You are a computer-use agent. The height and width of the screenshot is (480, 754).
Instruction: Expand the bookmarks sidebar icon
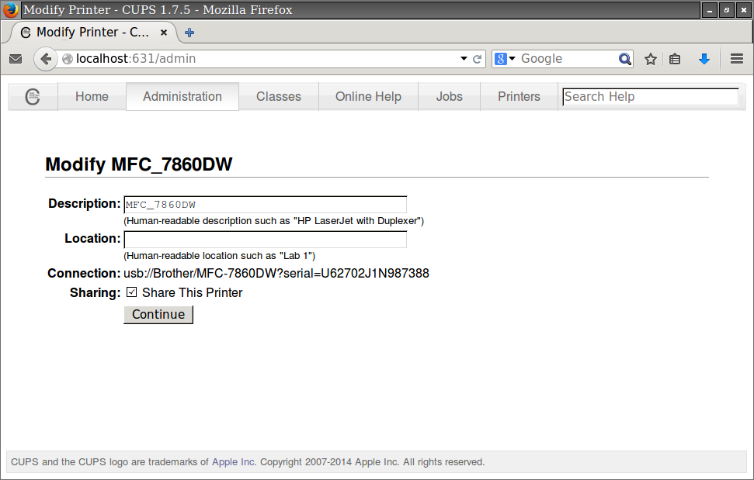675,58
